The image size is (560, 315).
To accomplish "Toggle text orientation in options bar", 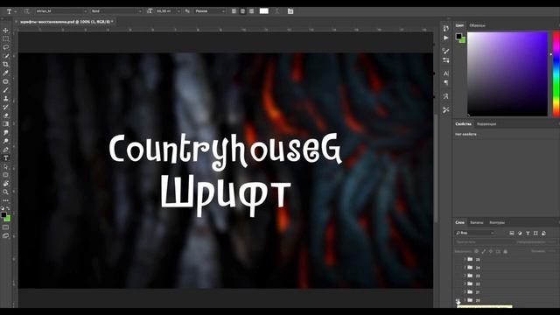I will coord(27,11).
